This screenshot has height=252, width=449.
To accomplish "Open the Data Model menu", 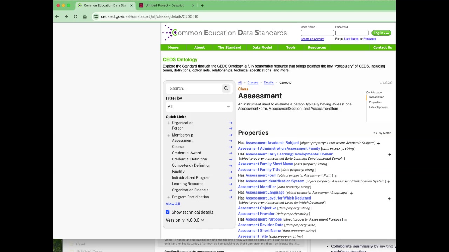I will tap(262, 48).
